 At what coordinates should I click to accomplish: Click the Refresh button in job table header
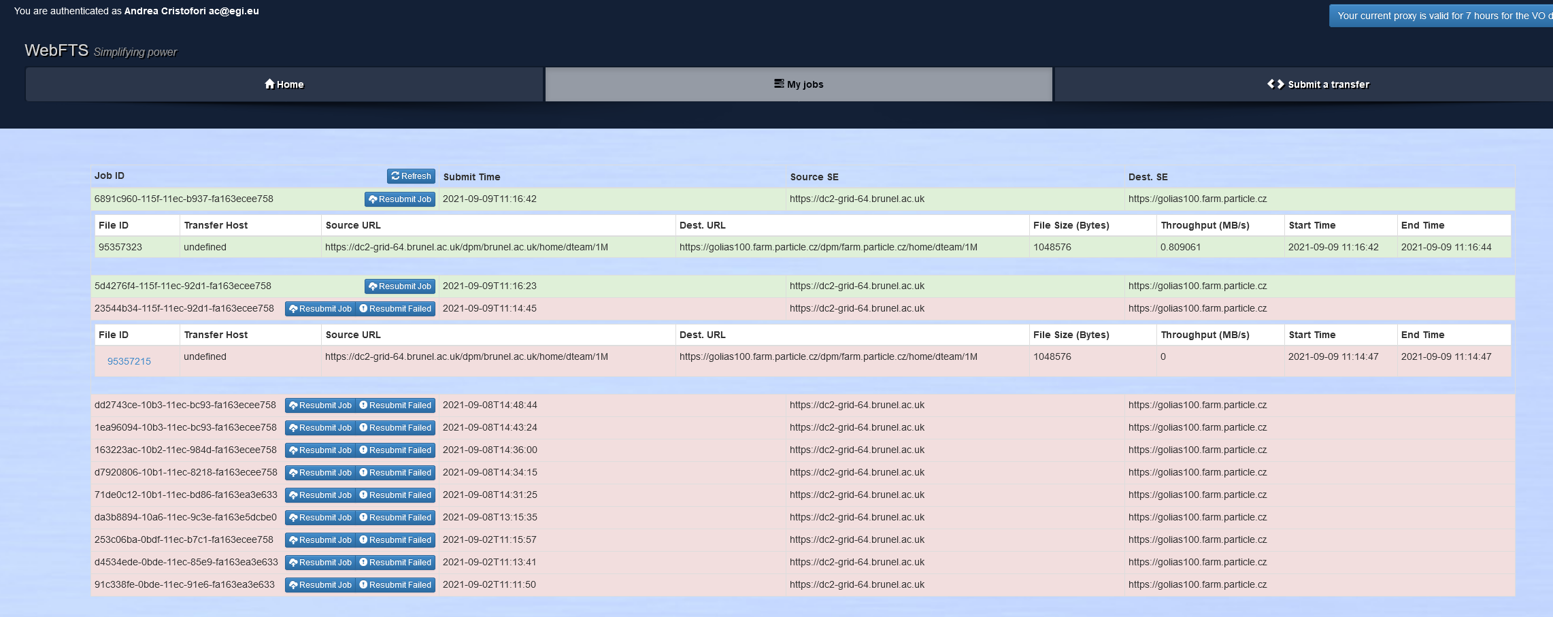(x=411, y=176)
